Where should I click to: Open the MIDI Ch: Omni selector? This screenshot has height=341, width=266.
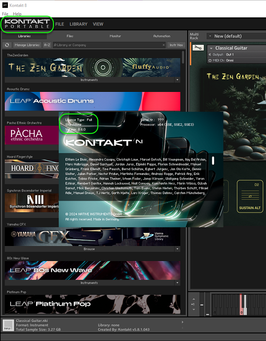point(221,60)
